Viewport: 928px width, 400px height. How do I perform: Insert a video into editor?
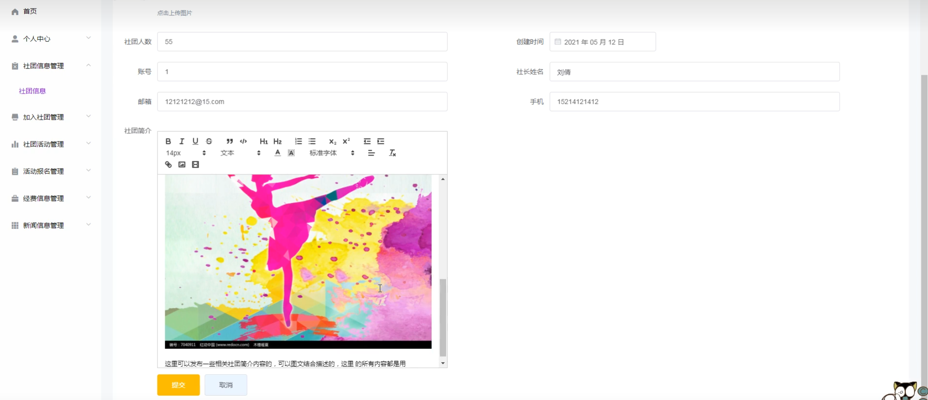195,165
